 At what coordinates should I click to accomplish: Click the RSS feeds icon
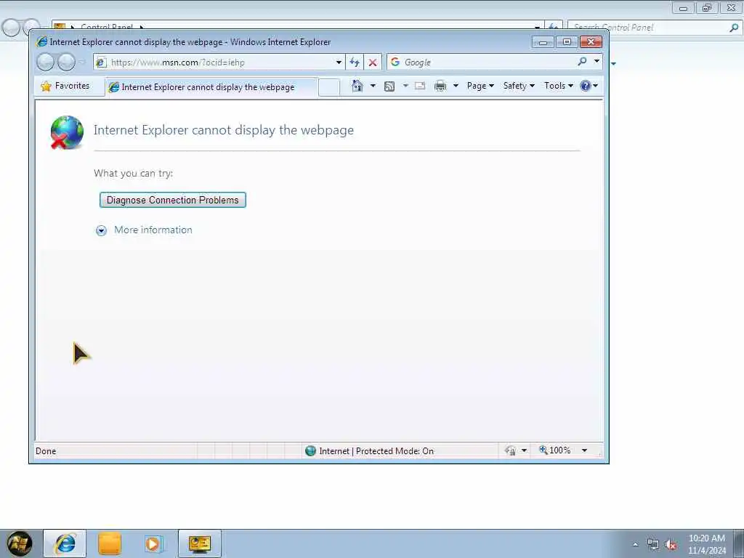tap(389, 86)
